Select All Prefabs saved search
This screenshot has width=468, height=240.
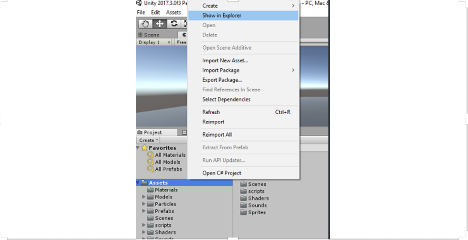(169, 169)
